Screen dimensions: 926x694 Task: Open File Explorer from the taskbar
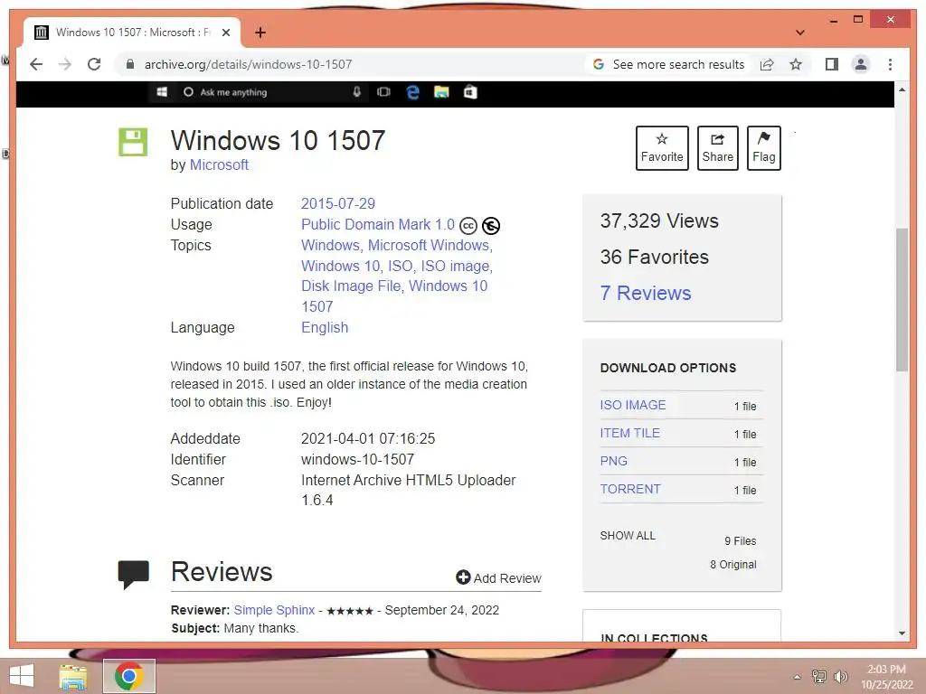click(73, 676)
